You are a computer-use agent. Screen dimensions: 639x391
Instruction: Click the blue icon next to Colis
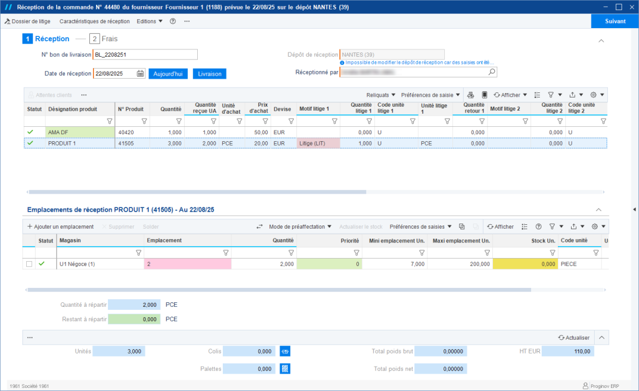[285, 352]
